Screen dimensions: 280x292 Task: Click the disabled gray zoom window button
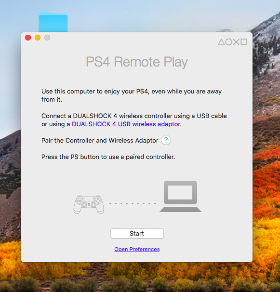point(47,38)
